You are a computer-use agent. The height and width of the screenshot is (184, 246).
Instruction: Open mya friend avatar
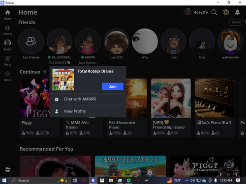coord(173,41)
